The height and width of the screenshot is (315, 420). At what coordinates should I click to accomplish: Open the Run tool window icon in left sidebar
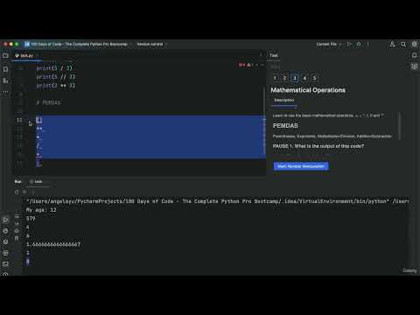5,220
